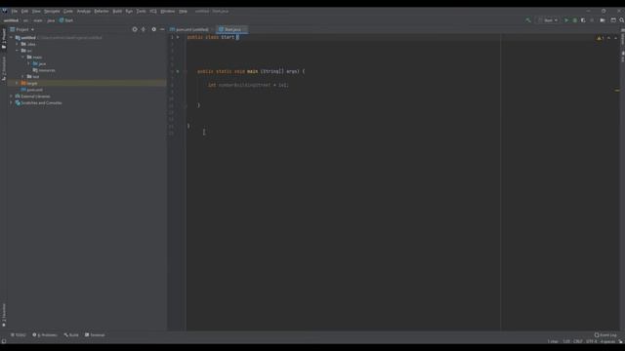Screen dimensions: 625x351
Task: Open the TODO tool window
Action: click(x=19, y=335)
